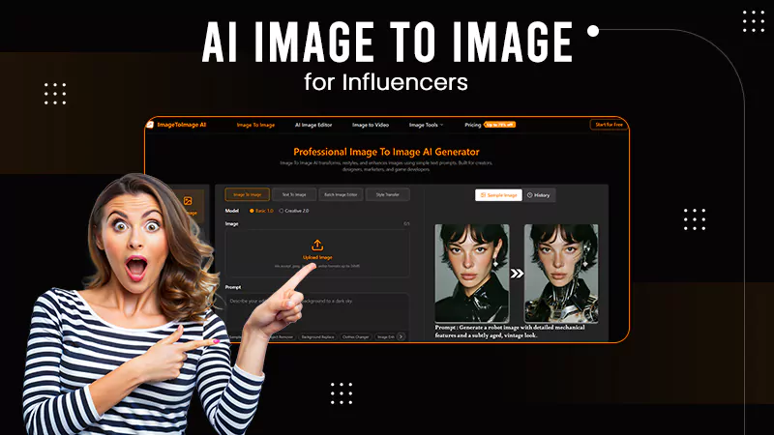
Task: Click the original sample portrait thumbnail
Action: click(472, 274)
